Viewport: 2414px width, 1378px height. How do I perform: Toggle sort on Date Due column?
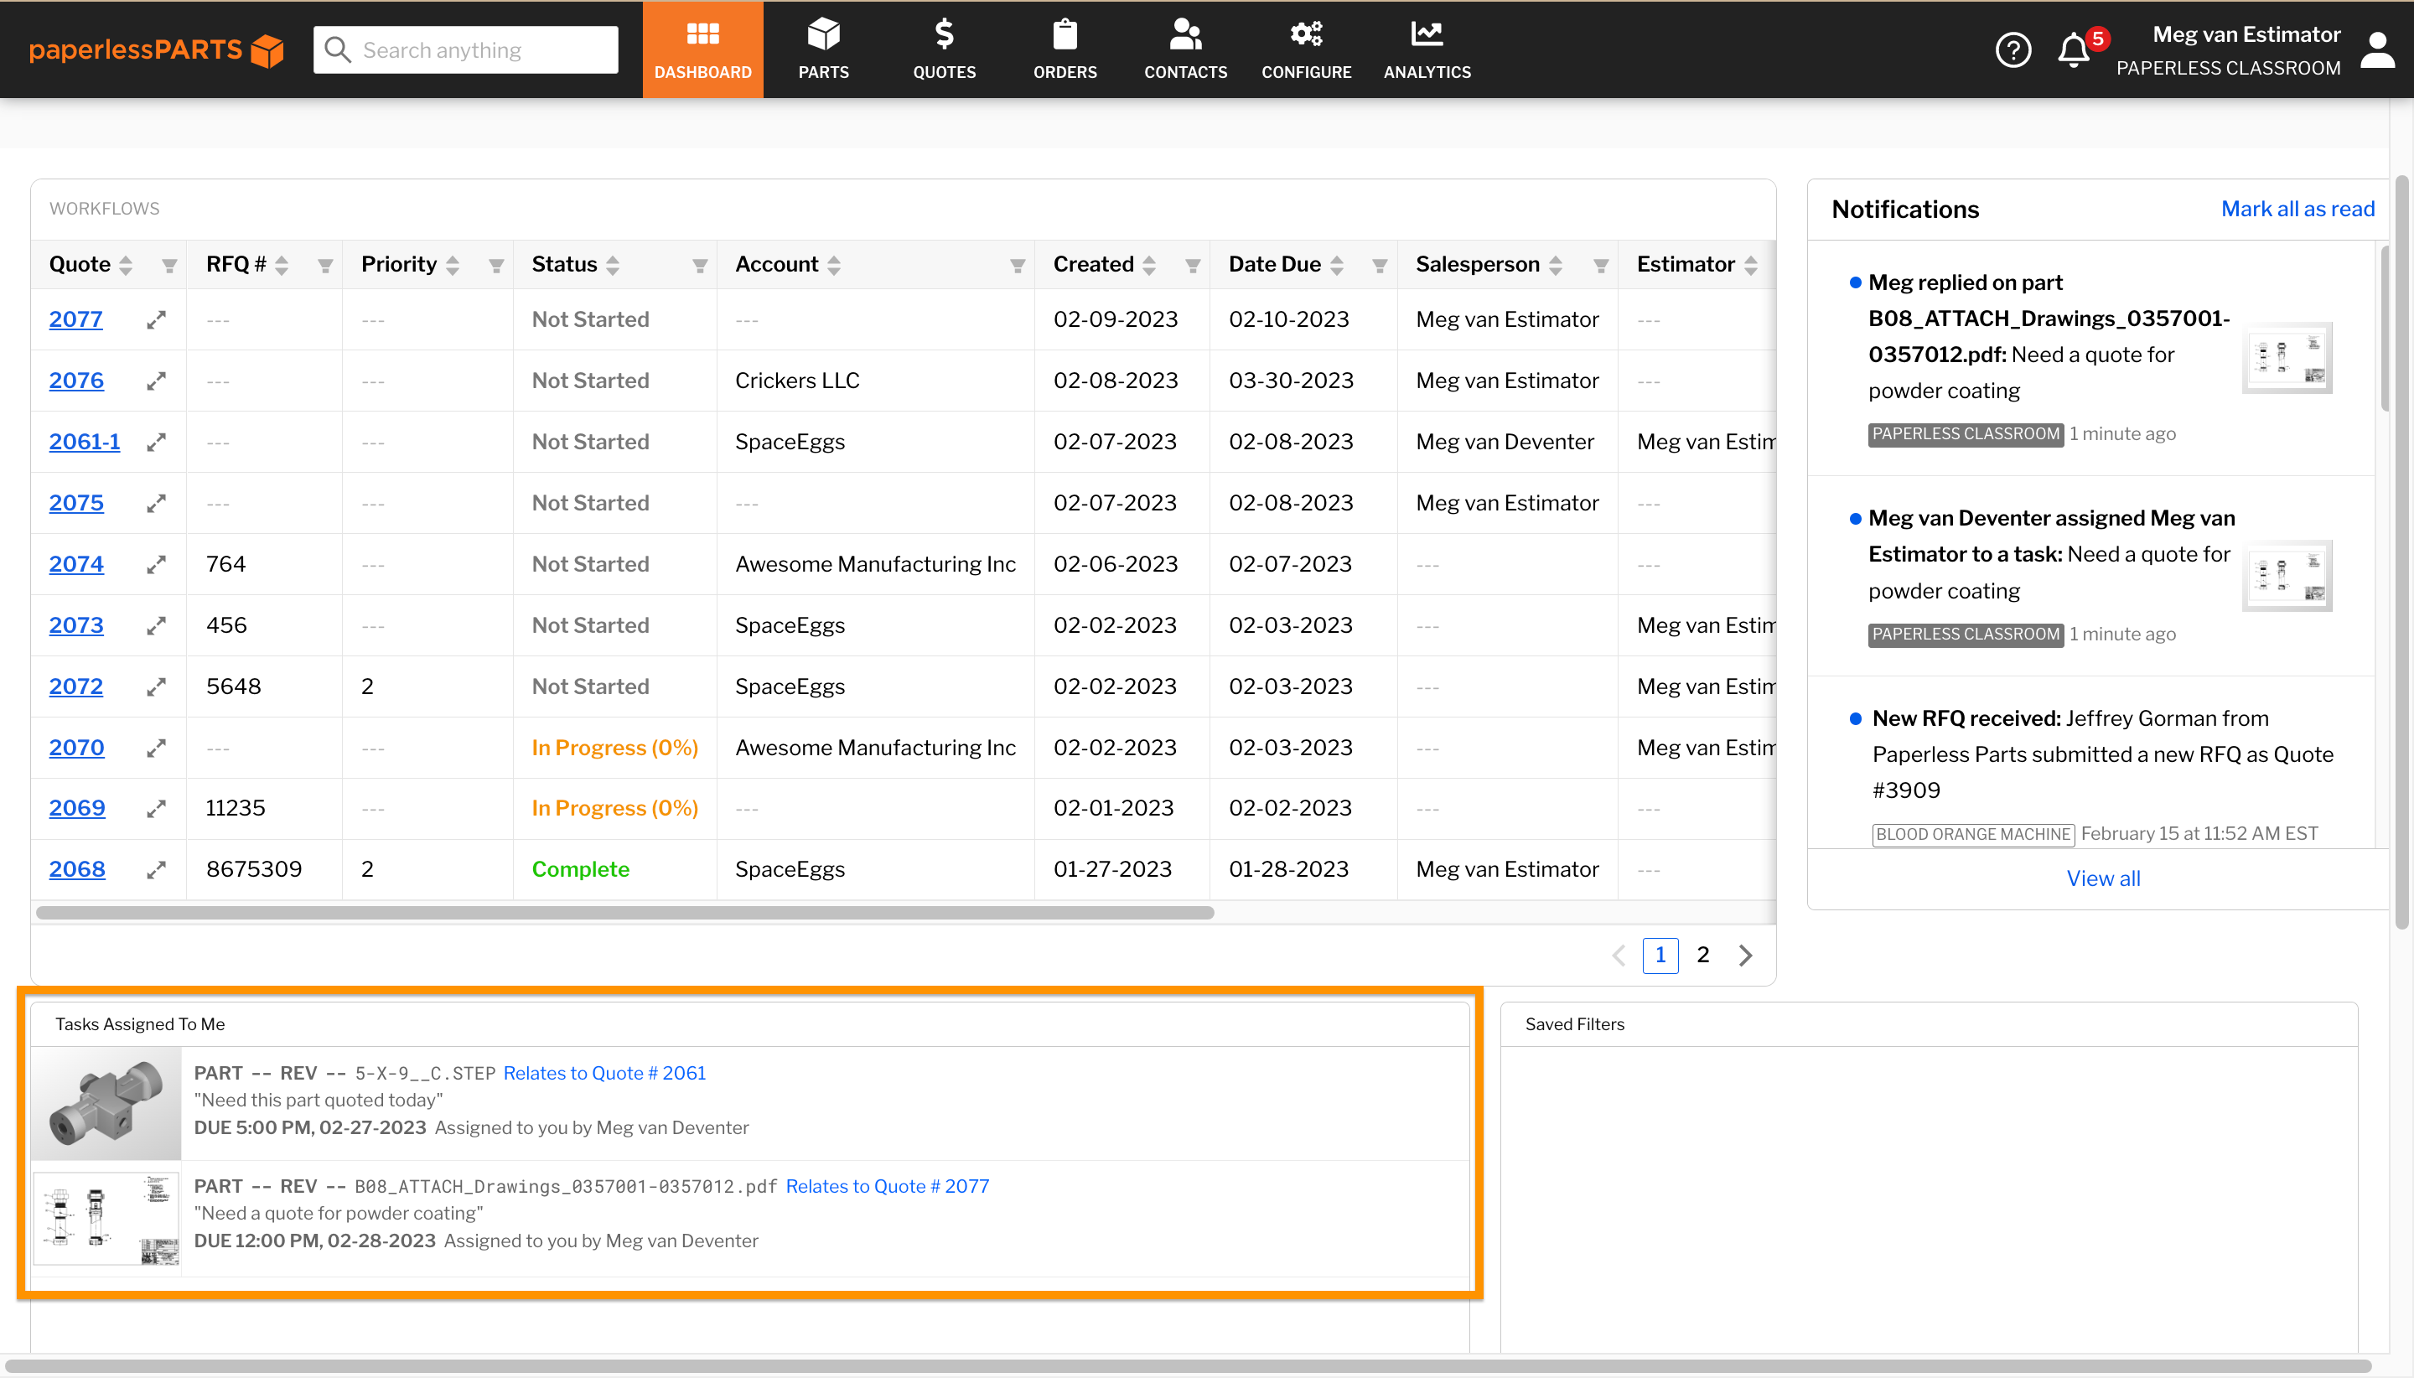tap(1336, 265)
